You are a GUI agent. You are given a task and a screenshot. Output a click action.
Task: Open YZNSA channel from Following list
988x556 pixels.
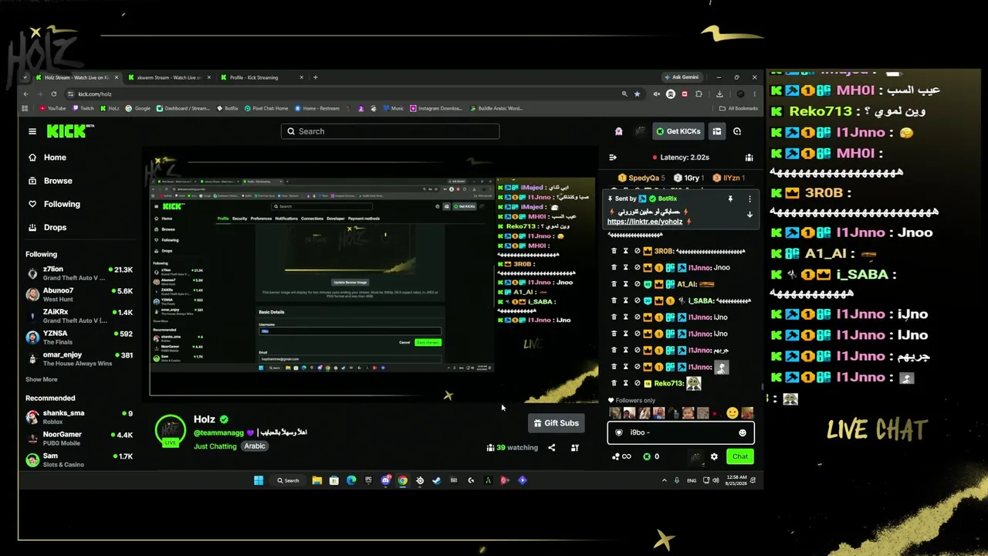tap(79, 337)
